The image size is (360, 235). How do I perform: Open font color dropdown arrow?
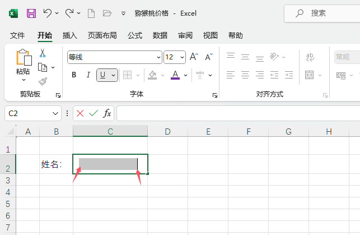tap(185, 75)
